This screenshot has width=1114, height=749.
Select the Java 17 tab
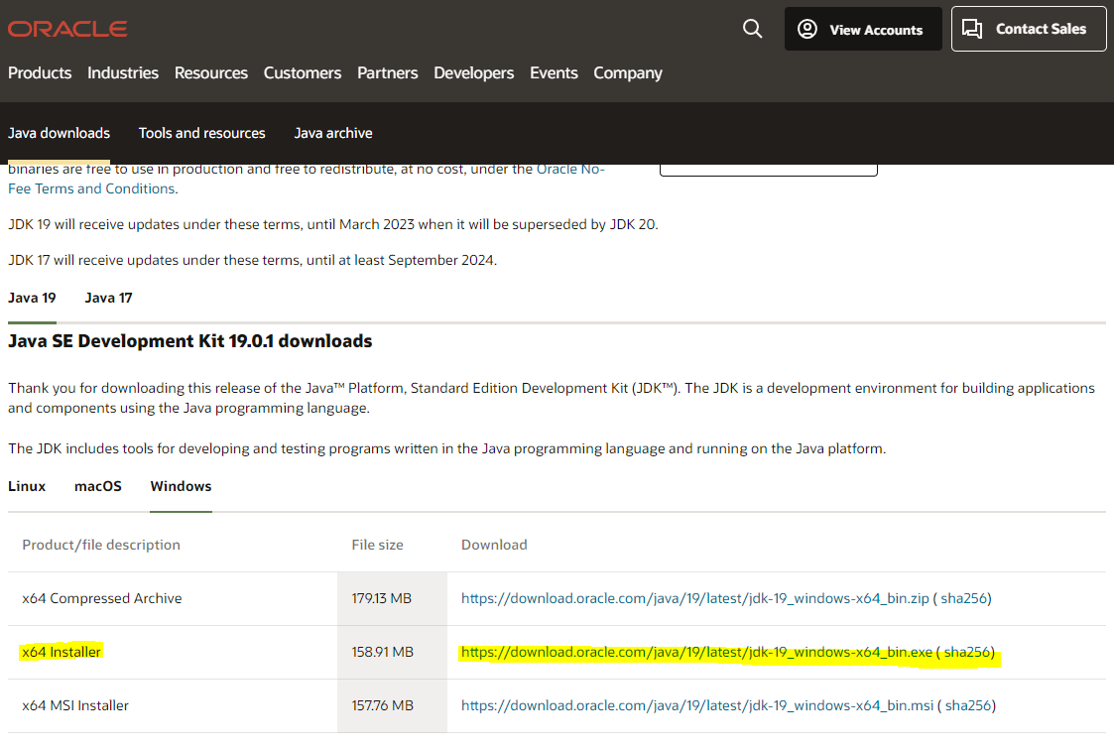pyautogui.click(x=108, y=298)
